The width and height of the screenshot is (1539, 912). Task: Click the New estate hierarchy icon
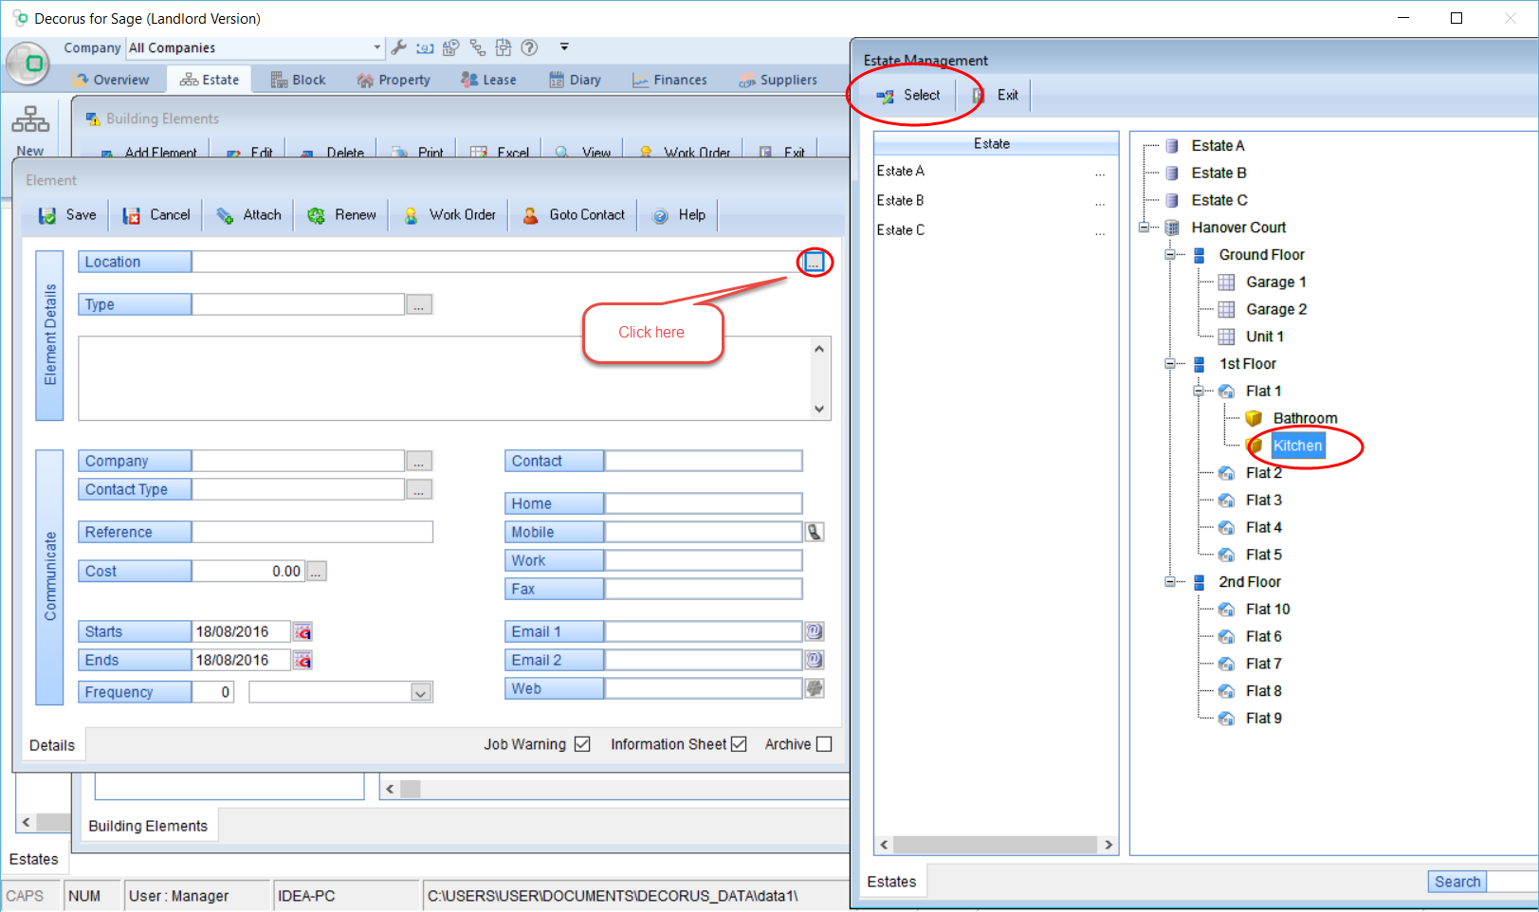click(x=30, y=119)
